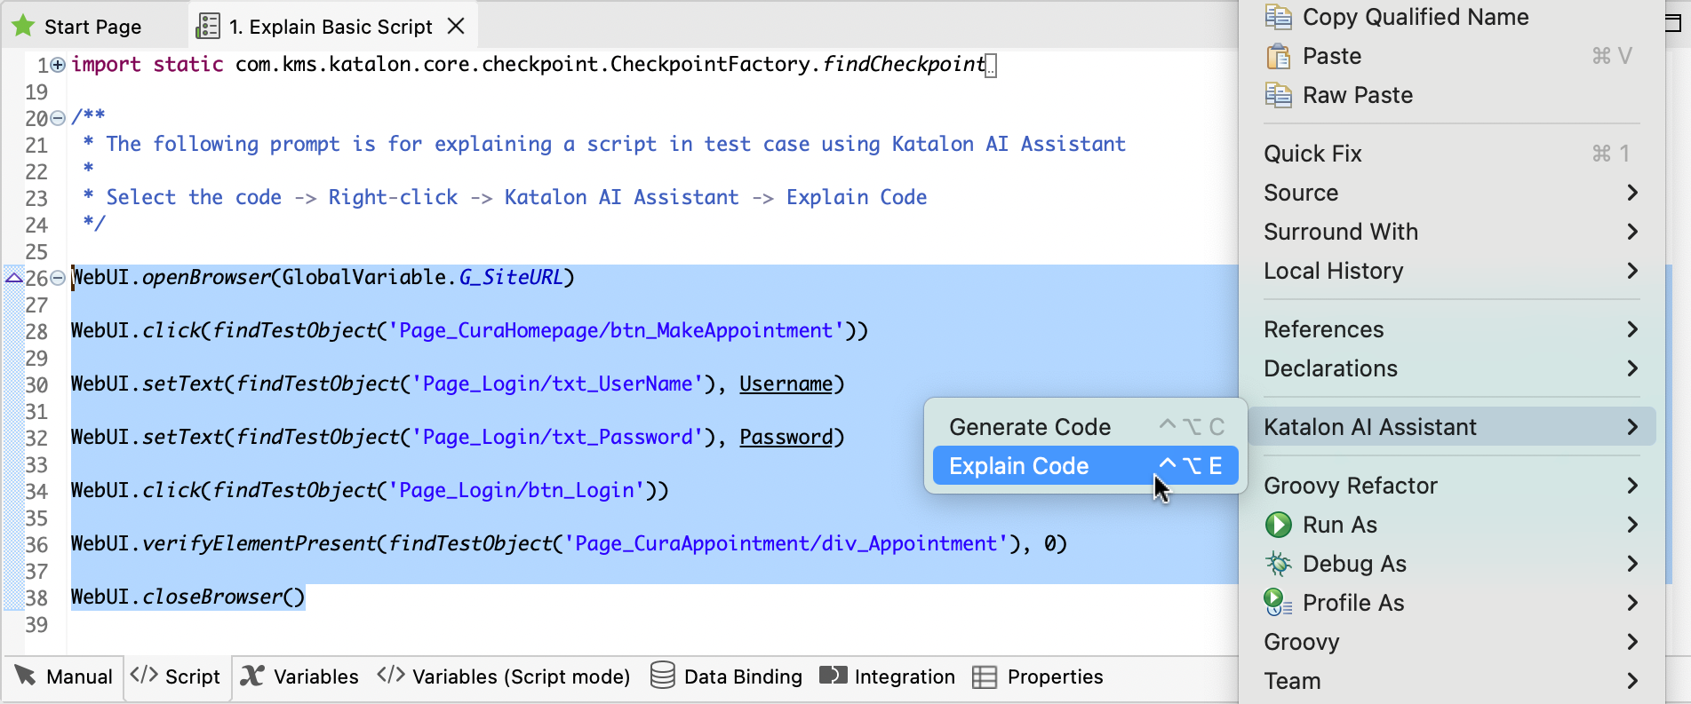Image resolution: width=1691 pixels, height=704 pixels.
Task: Choose Explain Code from the submenu
Action: click(1085, 466)
